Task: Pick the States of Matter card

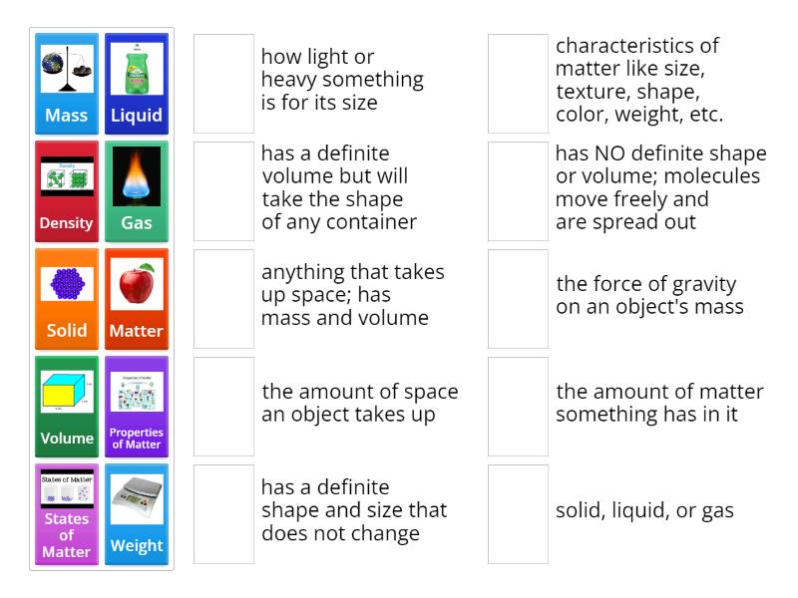Action: click(66, 513)
